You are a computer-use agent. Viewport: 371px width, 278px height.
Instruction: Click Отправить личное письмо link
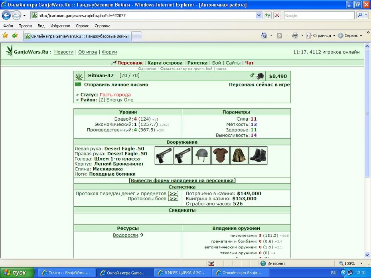(116, 84)
